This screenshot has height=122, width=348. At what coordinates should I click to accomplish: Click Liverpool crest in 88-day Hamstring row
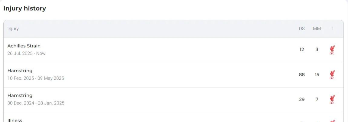point(332,75)
